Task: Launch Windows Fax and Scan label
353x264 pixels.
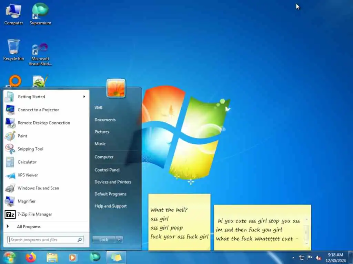Action: (x=38, y=188)
